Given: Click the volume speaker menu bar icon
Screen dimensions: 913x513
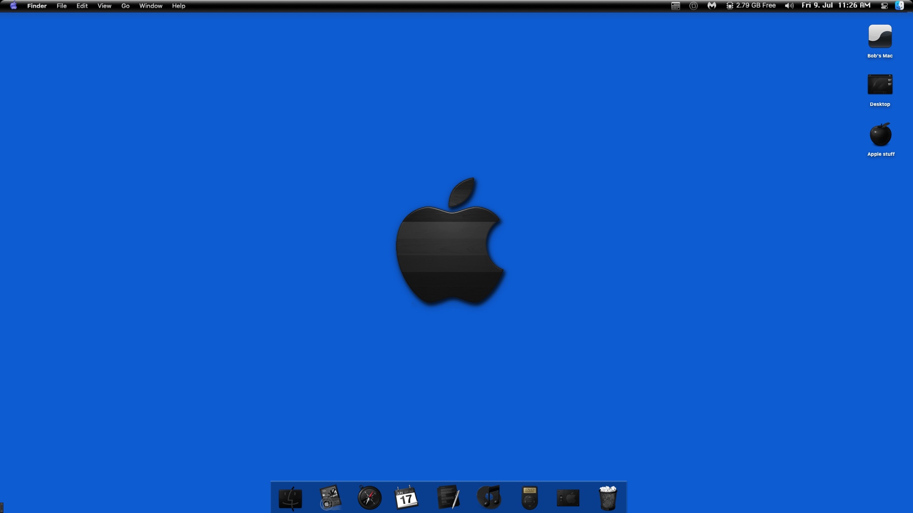Looking at the screenshot, I should click(789, 6).
